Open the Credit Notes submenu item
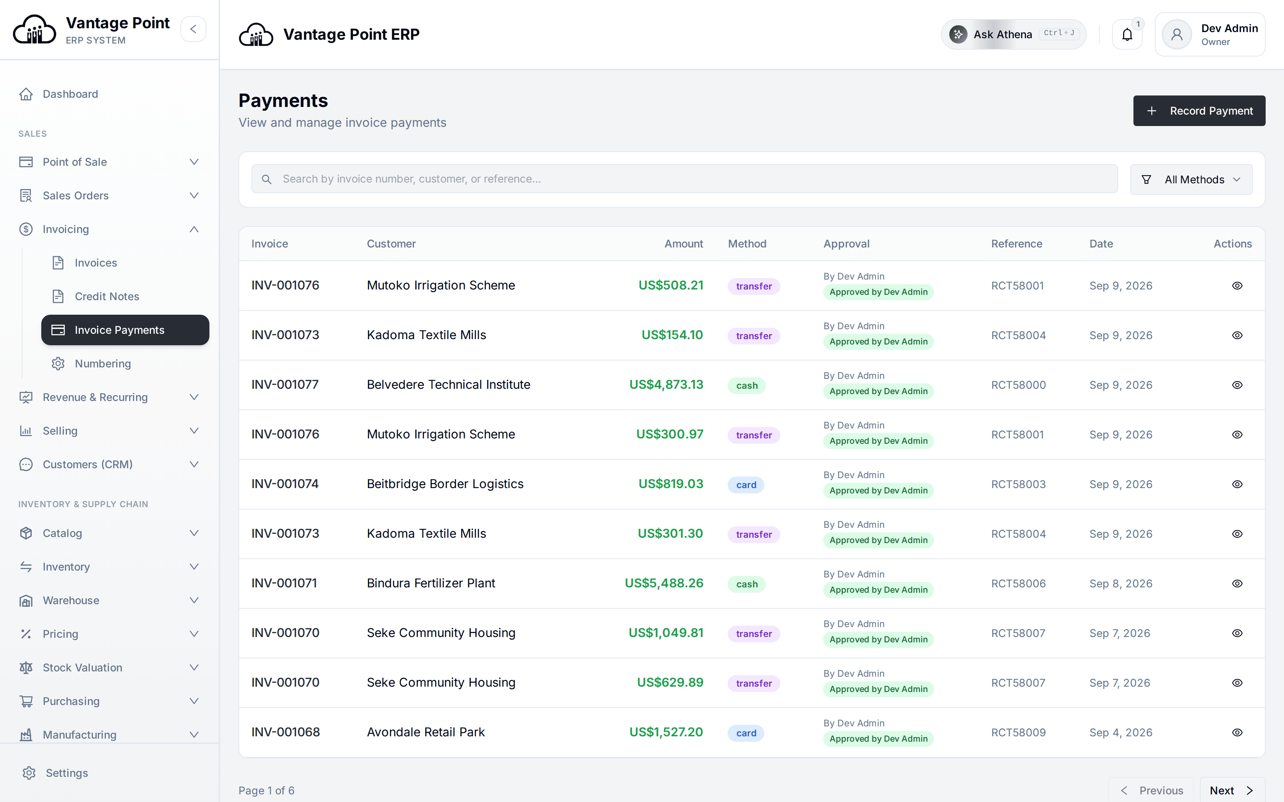Image resolution: width=1284 pixels, height=802 pixels. pos(125,296)
